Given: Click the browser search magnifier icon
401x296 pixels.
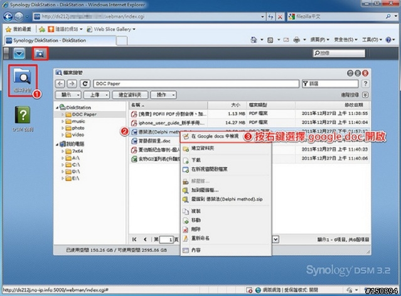Looking at the screenshot, I should [x=388, y=16].
